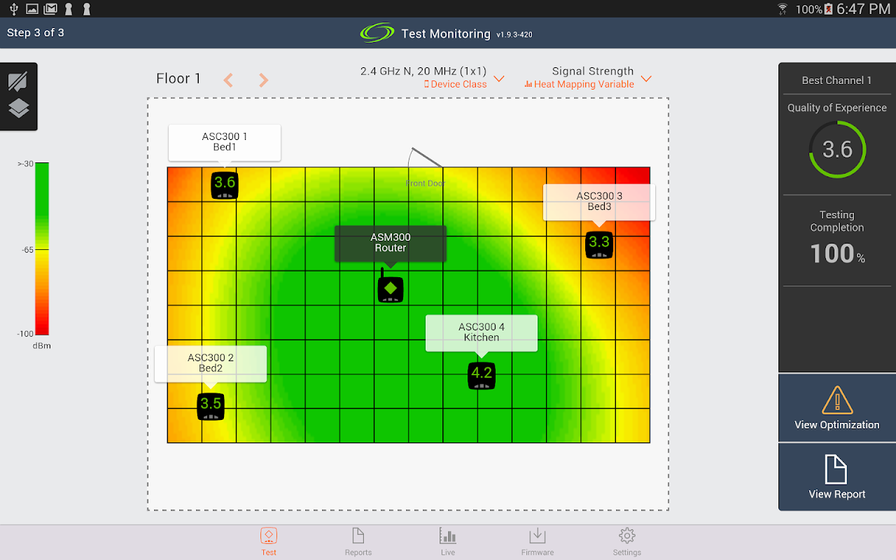Viewport: 896px width, 560px height.
Task: Expand Heat Mapping Variable dropdown
Action: coord(646,78)
